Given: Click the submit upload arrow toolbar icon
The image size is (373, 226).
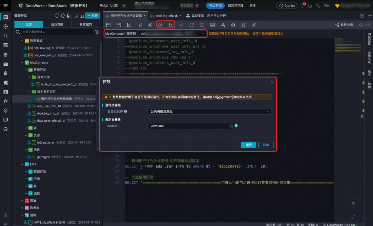Looking at the screenshot, I should click(x=129, y=25).
